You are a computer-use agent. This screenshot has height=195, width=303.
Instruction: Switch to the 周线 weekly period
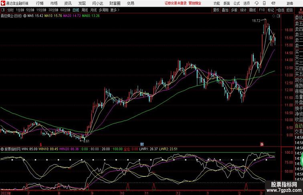[x=85, y=10]
